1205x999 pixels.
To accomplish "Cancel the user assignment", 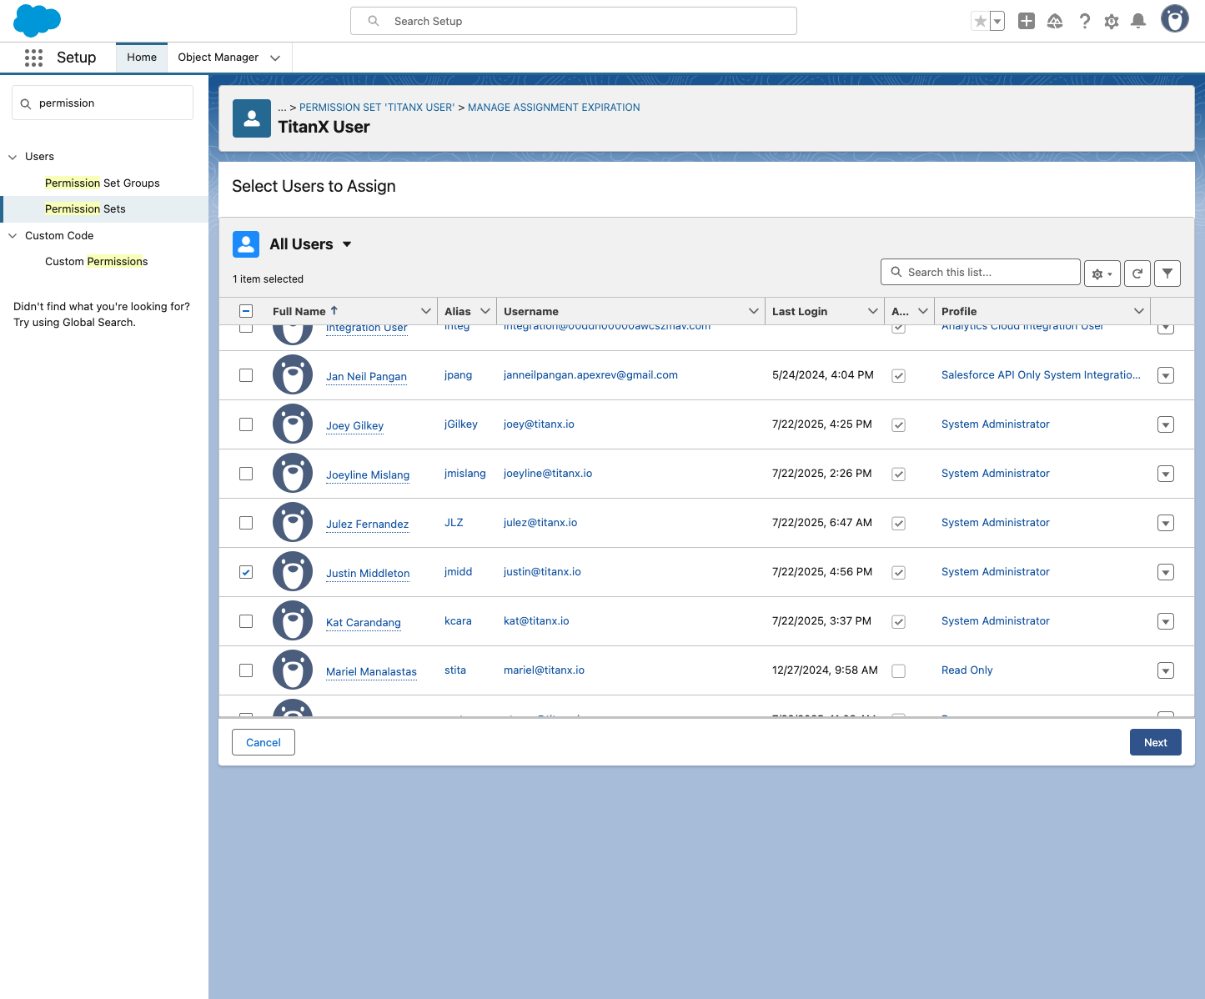I will (x=264, y=742).
